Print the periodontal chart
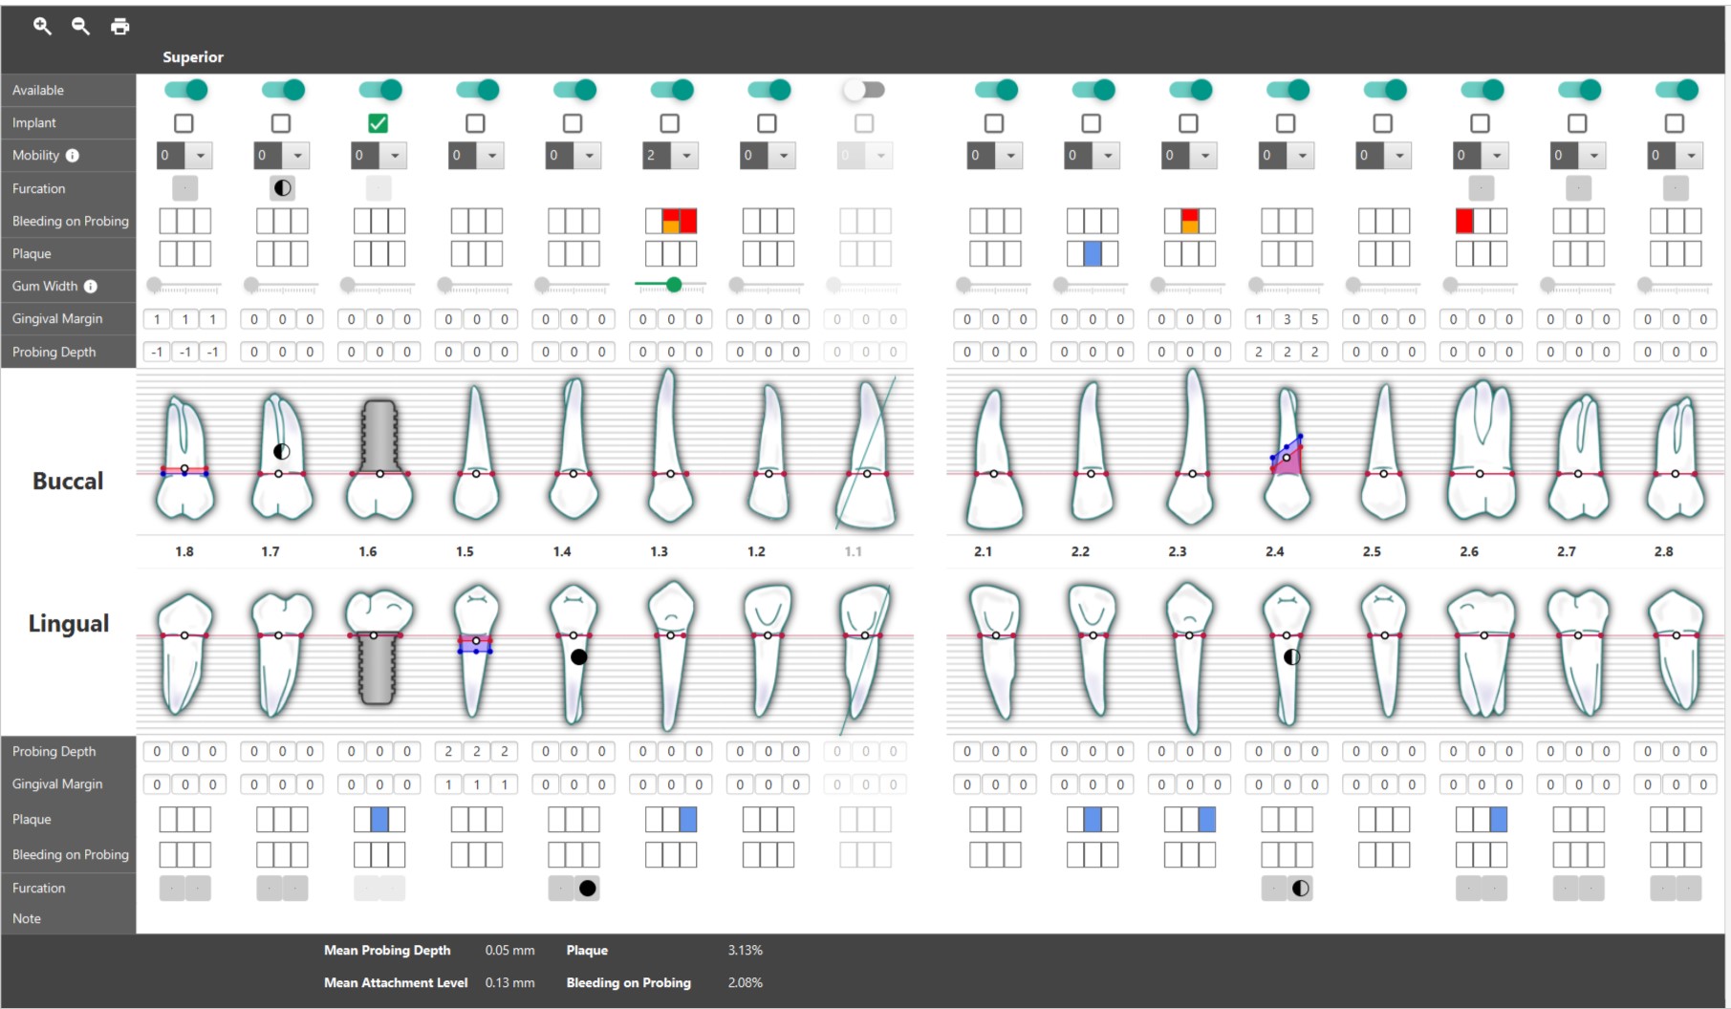Viewport: 1731px width, 1009px height. (x=119, y=26)
